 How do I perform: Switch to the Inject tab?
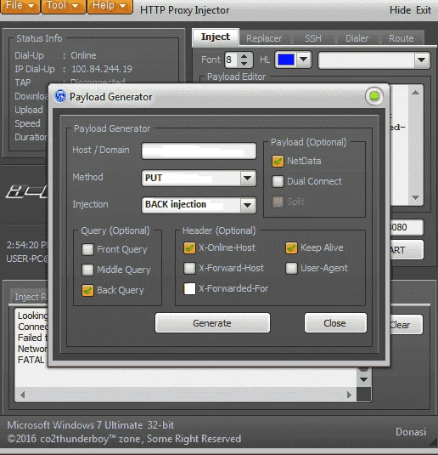coord(216,37)
